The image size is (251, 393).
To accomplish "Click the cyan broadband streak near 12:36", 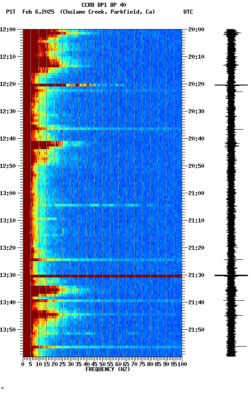I will pos(106,129).
